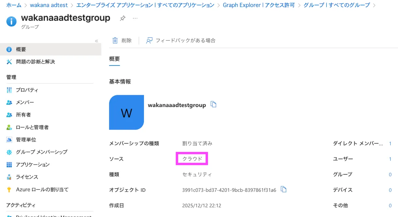Click the クラウド source value
This screenshot has height=217, width=398.
(x=192, y=159)
